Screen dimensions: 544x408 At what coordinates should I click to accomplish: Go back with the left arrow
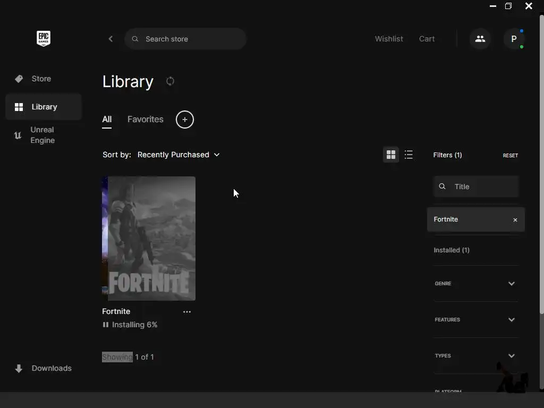point(110,39)
